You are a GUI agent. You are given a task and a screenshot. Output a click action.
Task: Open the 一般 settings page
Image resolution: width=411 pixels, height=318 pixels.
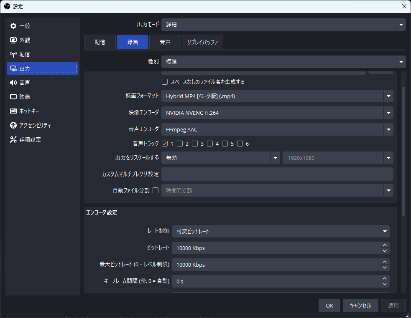[x=43, y=26]
